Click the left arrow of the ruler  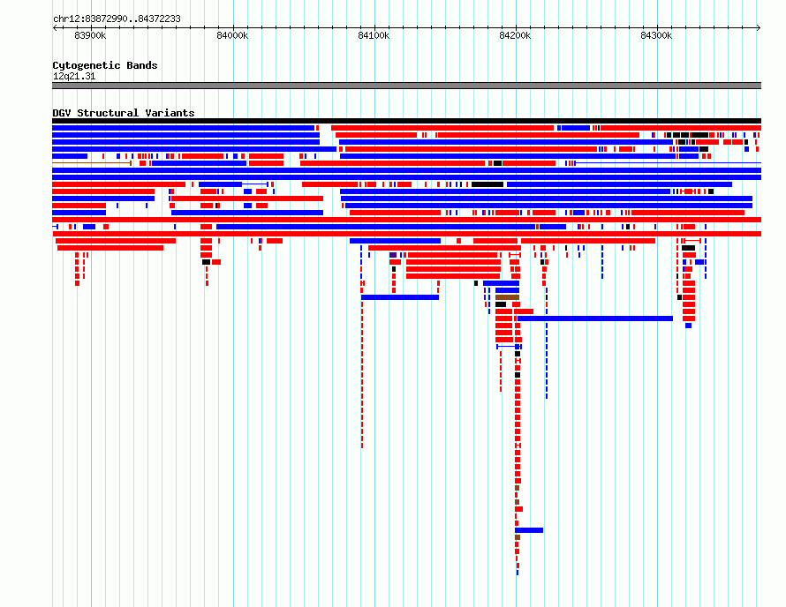tap(55, 28)
